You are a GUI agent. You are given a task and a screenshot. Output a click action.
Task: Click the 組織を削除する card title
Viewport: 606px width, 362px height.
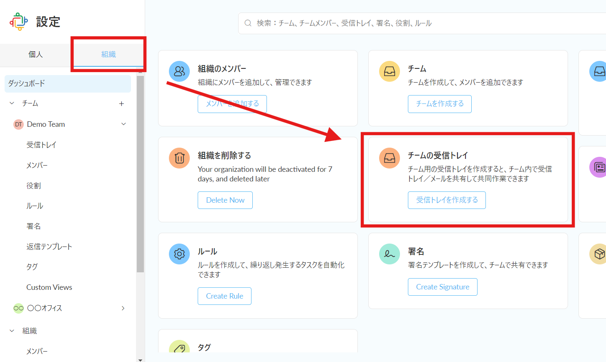coord(224,156)
